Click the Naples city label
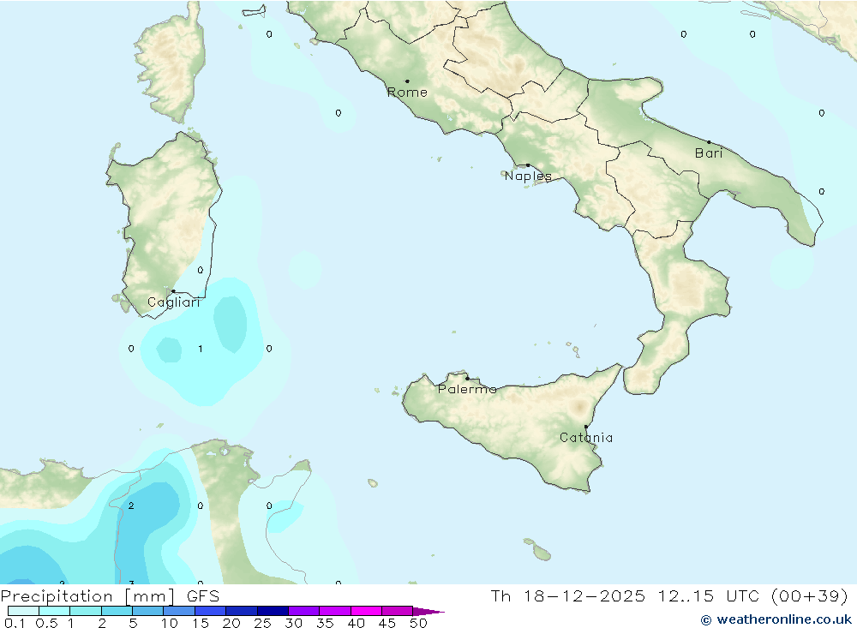857x628 pixels. pos(528,176)
